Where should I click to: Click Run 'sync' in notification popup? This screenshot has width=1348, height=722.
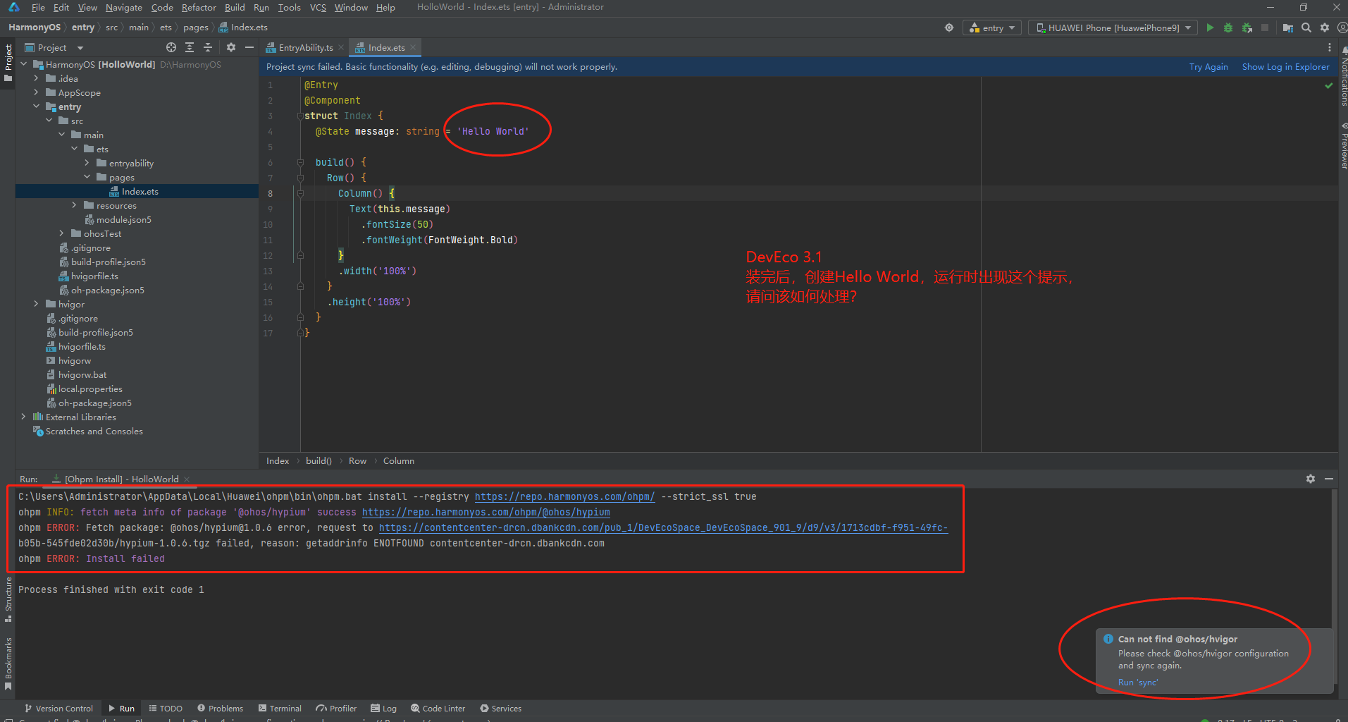(1138, 683)
